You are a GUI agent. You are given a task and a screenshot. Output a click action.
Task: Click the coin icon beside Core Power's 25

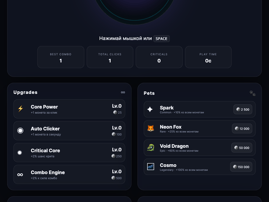(115, 112)
